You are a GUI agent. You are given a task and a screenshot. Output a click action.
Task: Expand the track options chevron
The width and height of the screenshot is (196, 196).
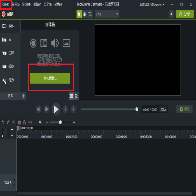pyautogui.click(x=12, y=136)
